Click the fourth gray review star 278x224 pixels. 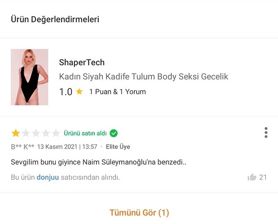pos(46,133)
